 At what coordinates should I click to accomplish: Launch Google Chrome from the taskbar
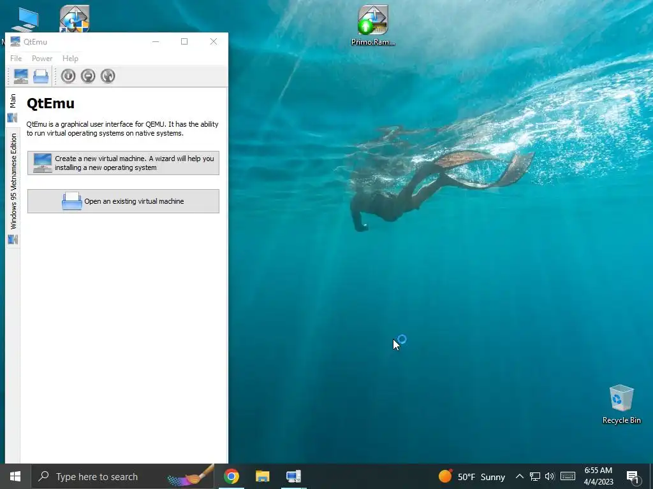tap(231, 476)
